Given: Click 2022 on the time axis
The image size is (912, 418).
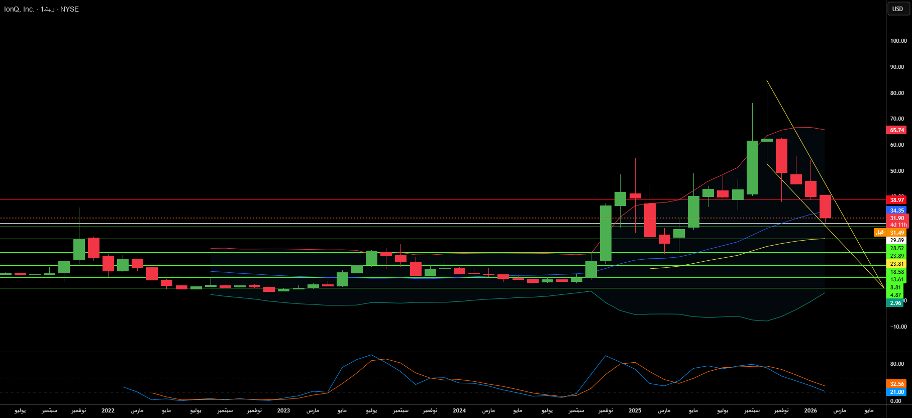Looking at the screenshot, I should [108, 410].
